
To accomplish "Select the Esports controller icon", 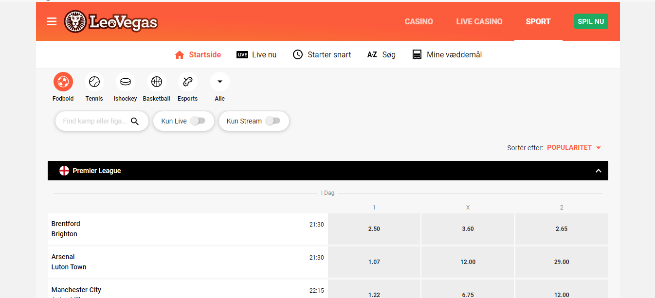I will point(188,82).
